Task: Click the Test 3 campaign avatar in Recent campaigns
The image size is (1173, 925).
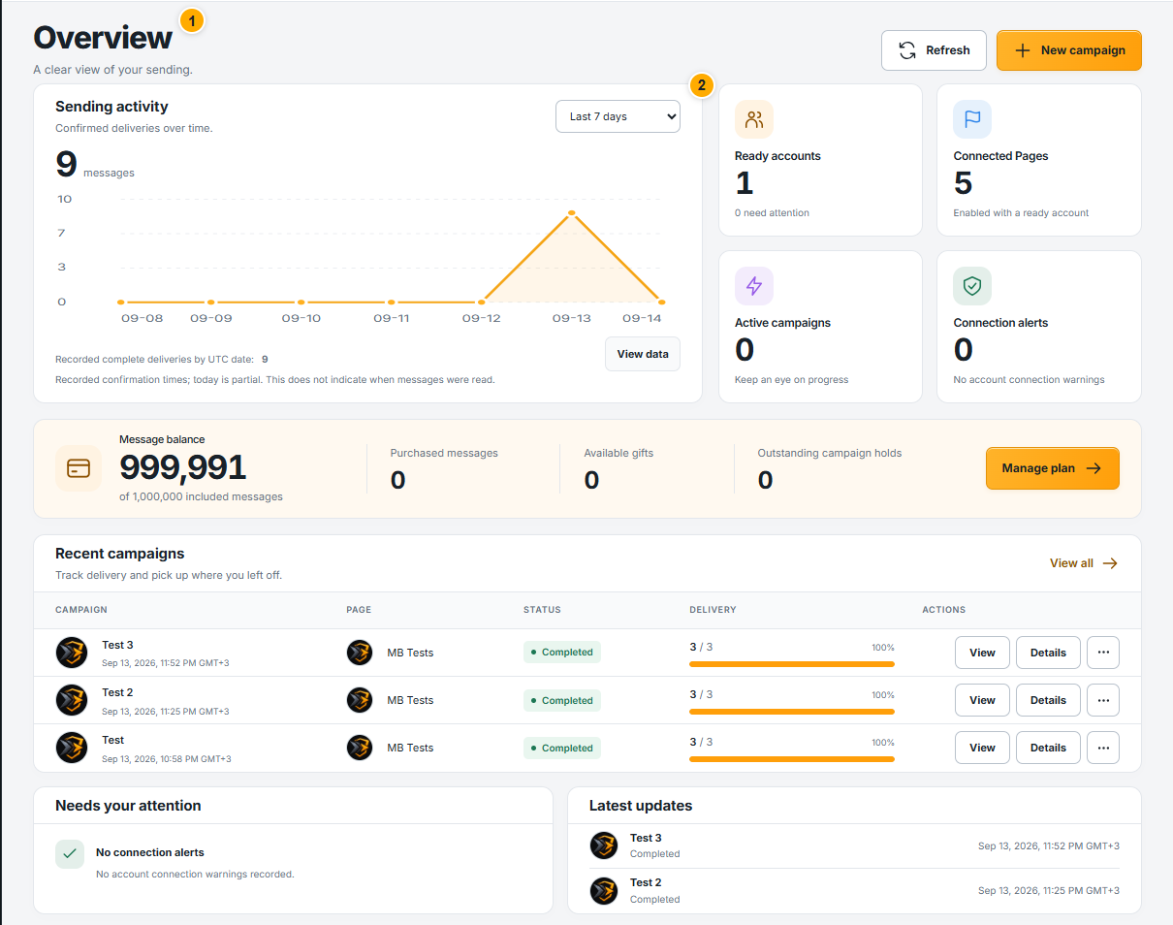Action: [72, 653]
